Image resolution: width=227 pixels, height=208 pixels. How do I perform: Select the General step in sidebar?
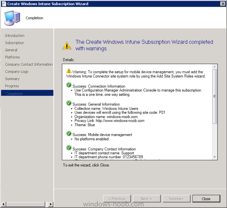pos(11,50)
